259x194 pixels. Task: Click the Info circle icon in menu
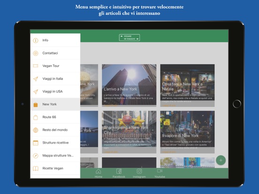pyautogui.click(x=36, y=40)
